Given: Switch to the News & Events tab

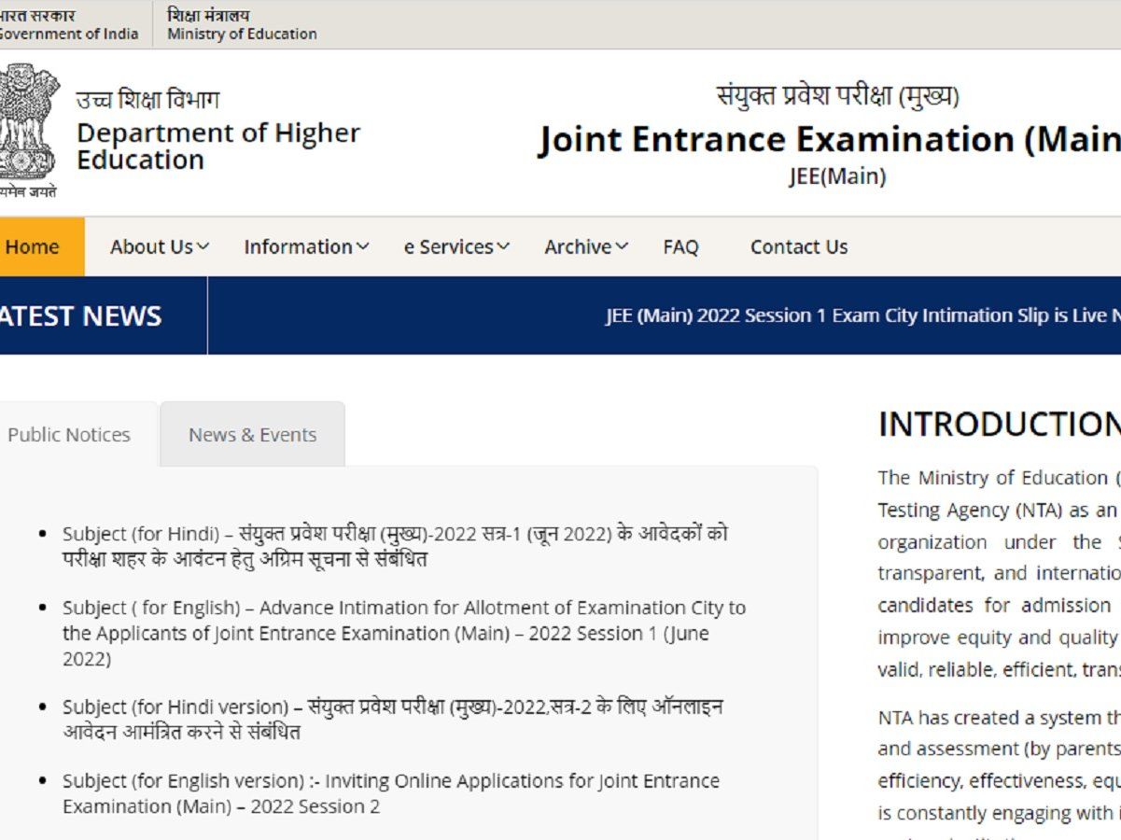Looking at the screenshot, I should (x=252, y=433).
